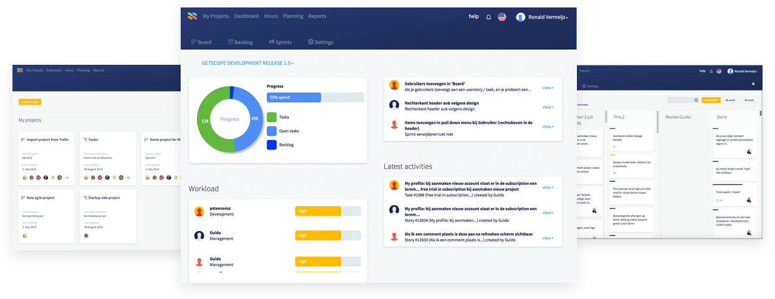The width and height of the screenshot is (775, 299).
Task: Switch to the Sprints tab
Action: click(x=280, y=42)
